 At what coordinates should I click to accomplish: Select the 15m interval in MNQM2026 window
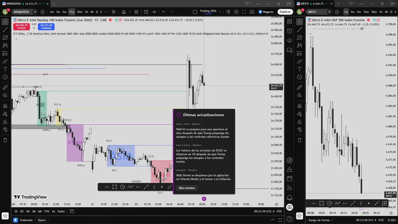(72, 12)
